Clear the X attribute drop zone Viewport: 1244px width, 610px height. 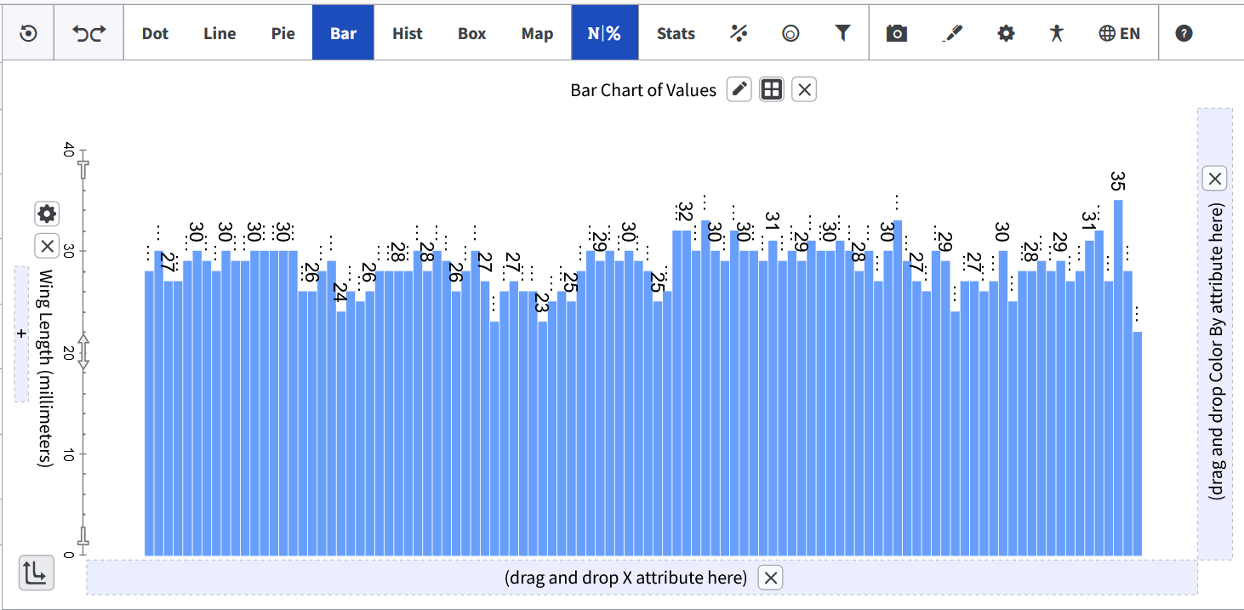coord(770,578)
